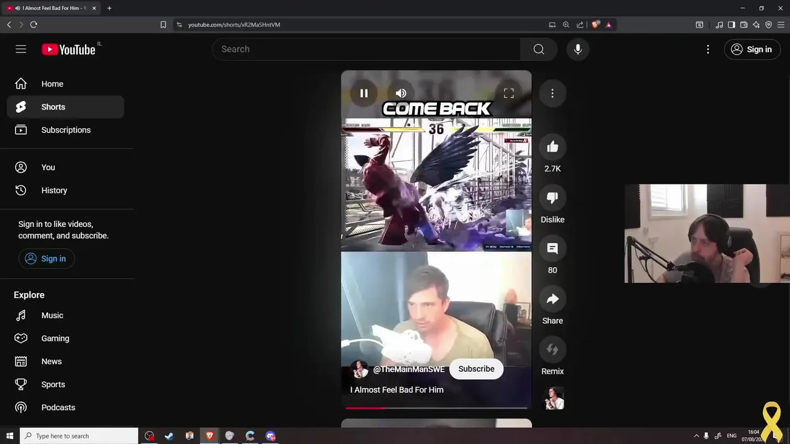This screenshot has width=790, height=444.
Task: Open Leo AI sparkle icon
Action: click(756, 25)
